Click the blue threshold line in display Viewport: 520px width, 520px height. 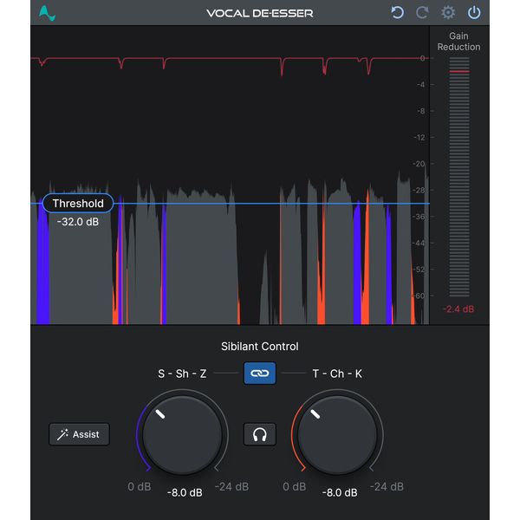(x=260, y=205)
